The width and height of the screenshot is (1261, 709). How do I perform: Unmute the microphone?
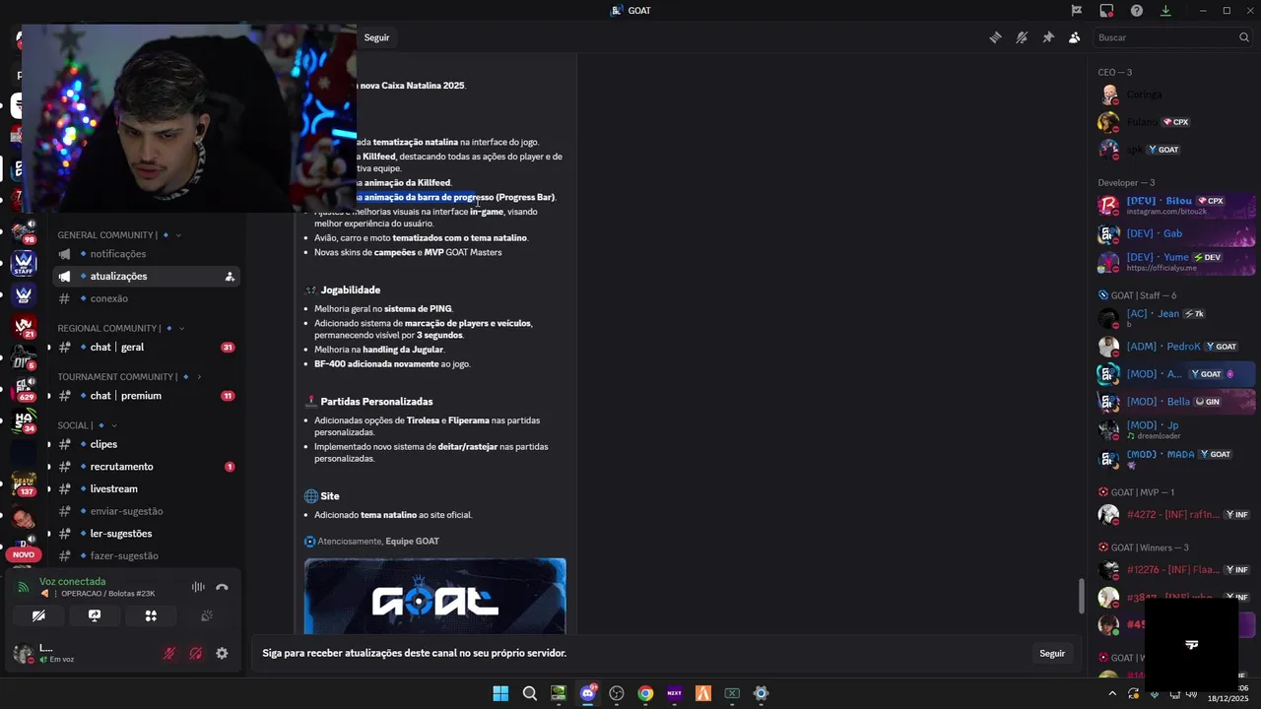click(x=169, y=653)
